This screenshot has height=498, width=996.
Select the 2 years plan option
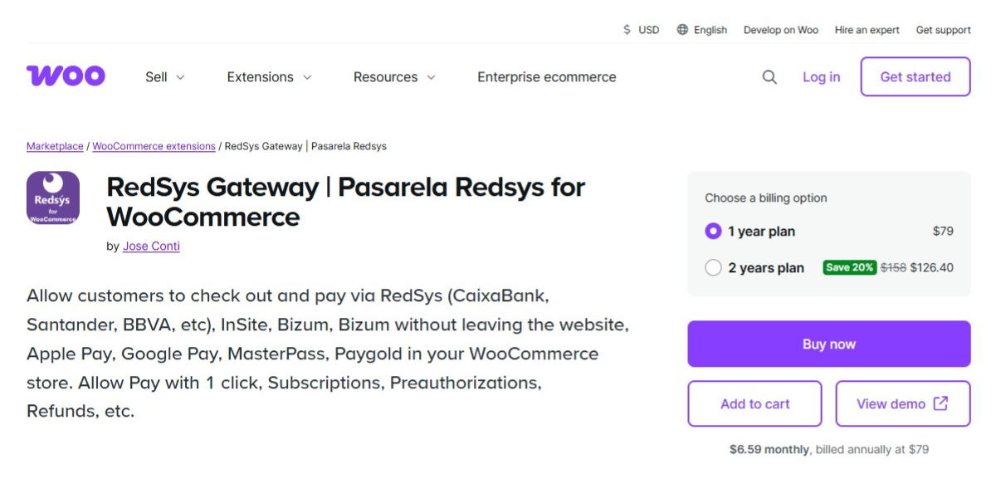(x=713, y=268)
